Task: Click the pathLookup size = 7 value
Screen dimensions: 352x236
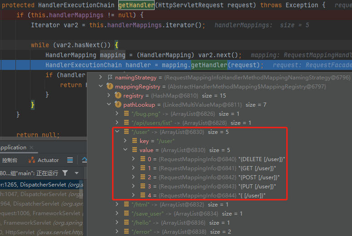Action: click(256, 105)
